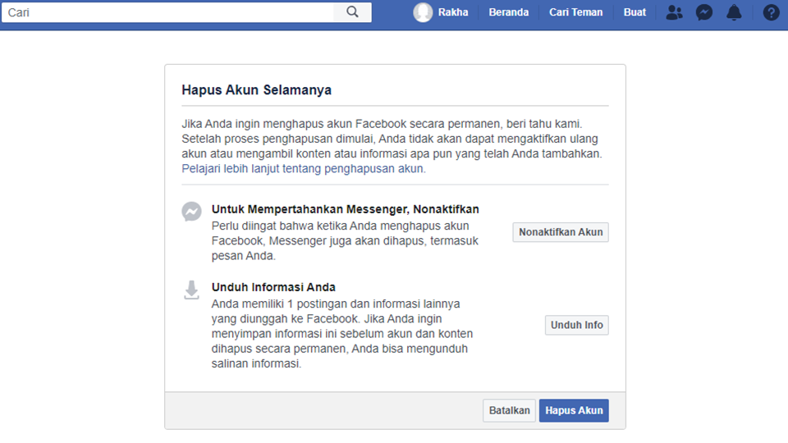Open the friend requests icon
Viewport: 788px width, 443px height.
[674, 12]
